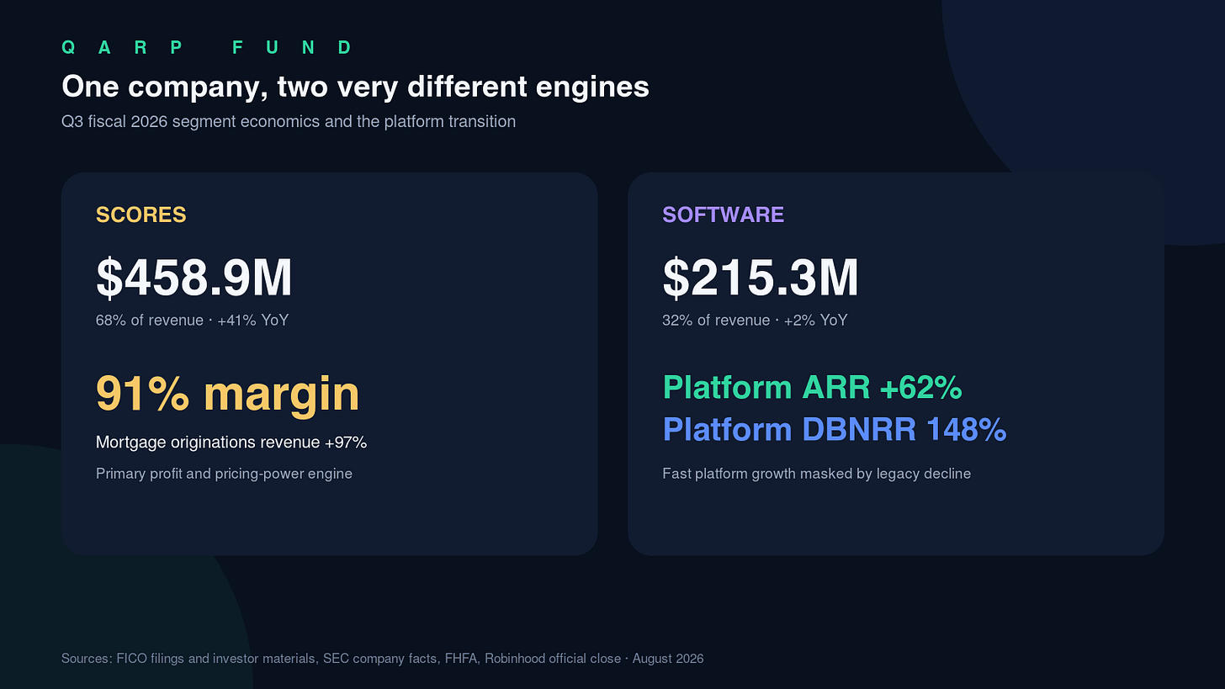Click the SOFTWARE card heading
1225x689 pixels.
tap(724, 215)
